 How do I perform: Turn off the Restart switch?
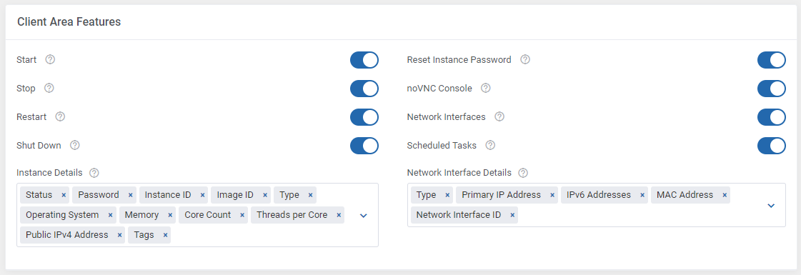[364, 117]
